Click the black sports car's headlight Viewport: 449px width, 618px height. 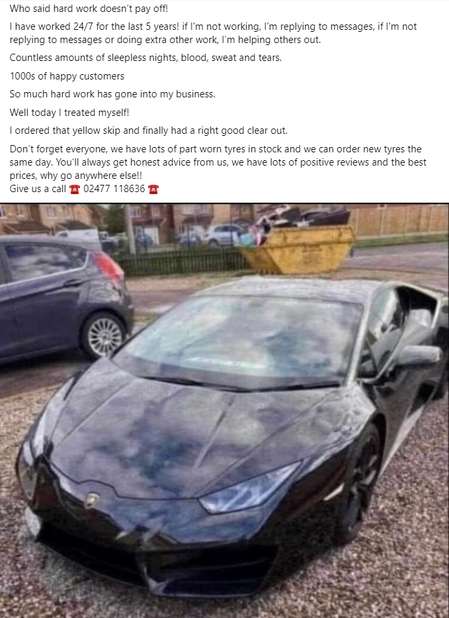(x=248, y=489)
